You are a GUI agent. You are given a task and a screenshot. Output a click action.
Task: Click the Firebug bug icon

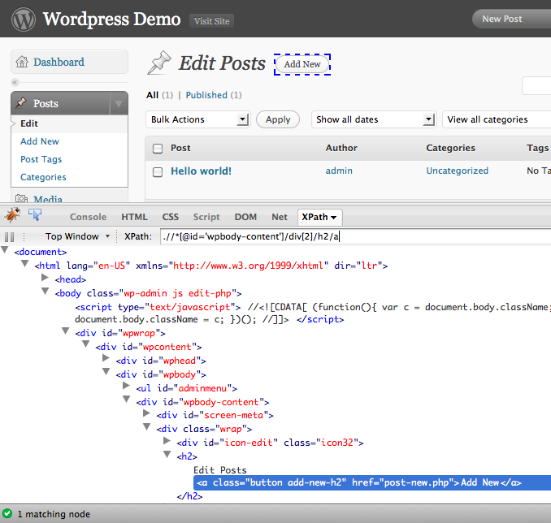coord(12,215)
